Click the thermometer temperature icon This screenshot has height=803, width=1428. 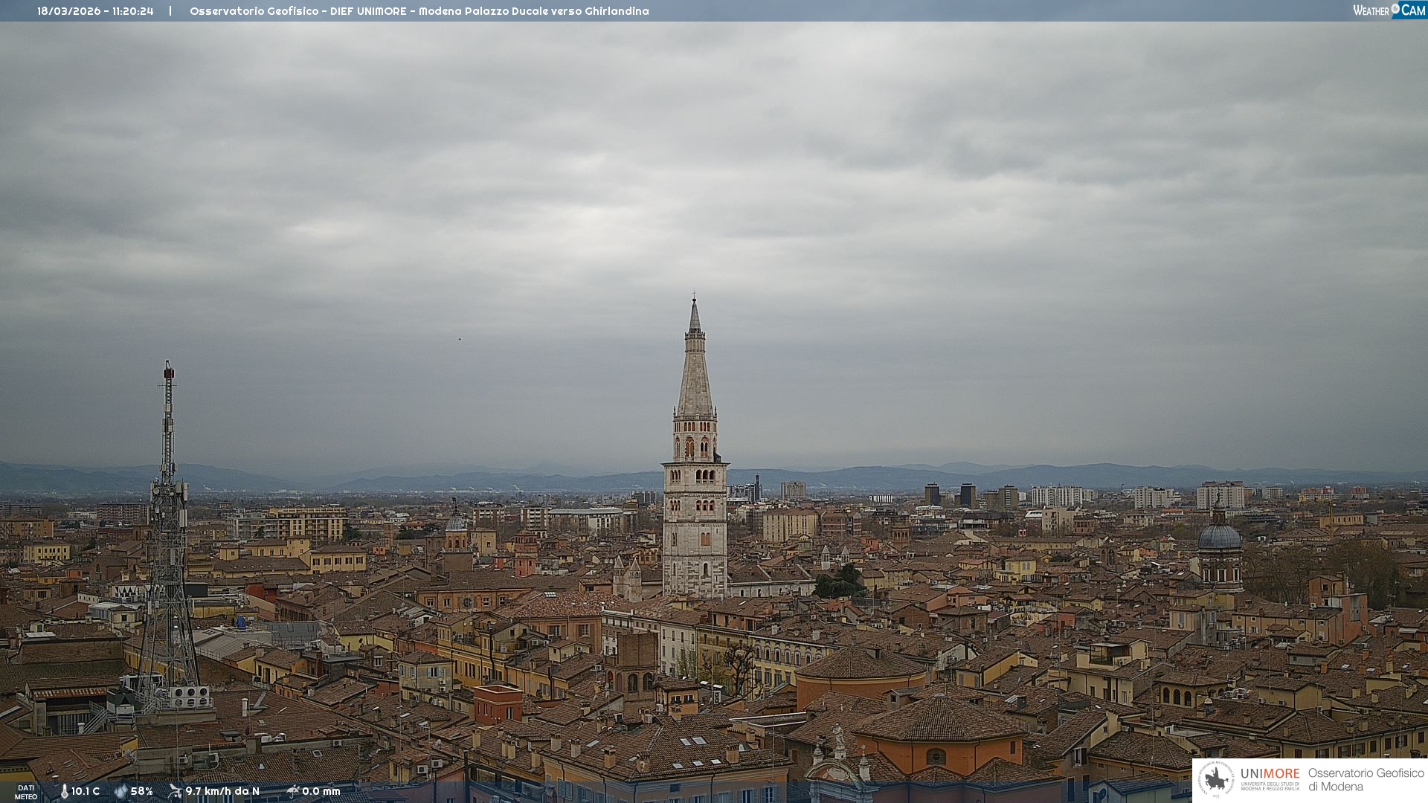click(64, 791)
